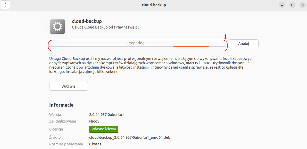The width and height of the screenshot is (307, 149).
Task: Click the 'Preparing…' status text
Action: 138,43
